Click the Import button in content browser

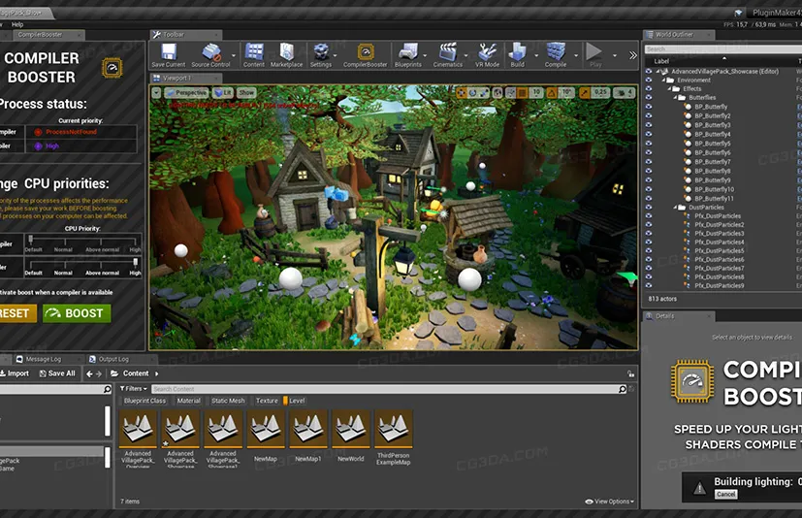pyautogui.click(x=15, y=373)
